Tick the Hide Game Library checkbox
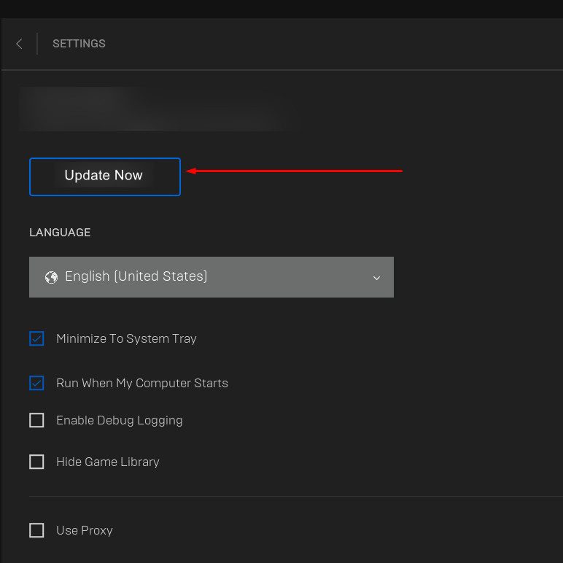This screenshot has height=563, width=563. pyautogui.click(x=36, y=462)
